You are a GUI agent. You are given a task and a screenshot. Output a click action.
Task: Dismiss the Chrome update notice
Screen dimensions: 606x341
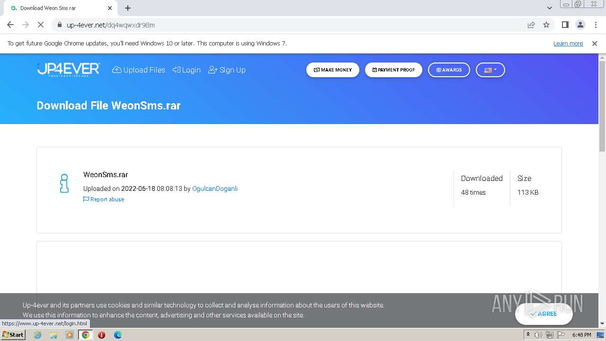pyautogui.click(x=595, y=43)
